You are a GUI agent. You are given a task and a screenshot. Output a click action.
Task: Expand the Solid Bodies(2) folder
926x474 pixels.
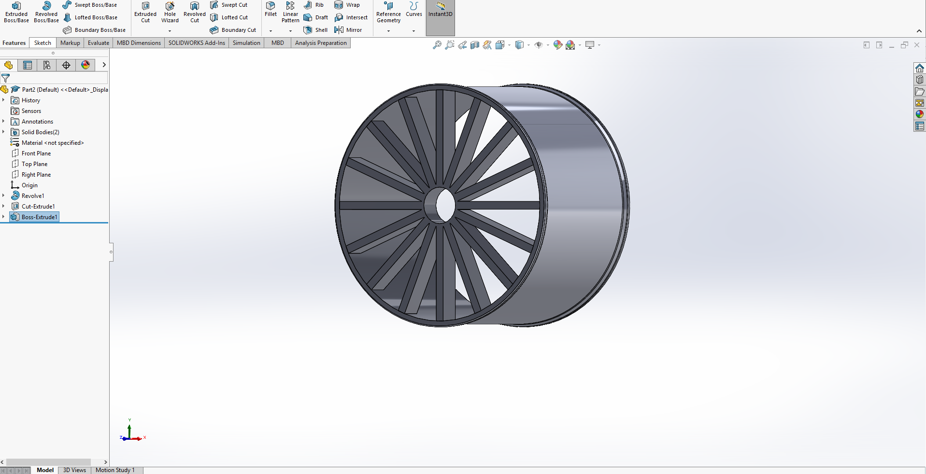(4, 132)
